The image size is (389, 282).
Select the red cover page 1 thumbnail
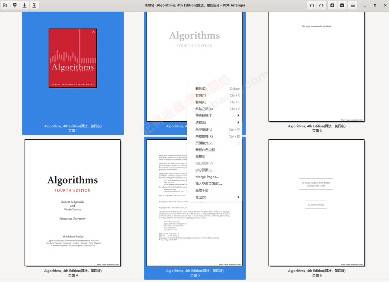(x=73, y=58)
